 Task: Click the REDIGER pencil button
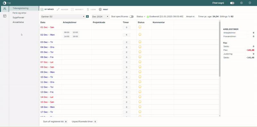62,10
